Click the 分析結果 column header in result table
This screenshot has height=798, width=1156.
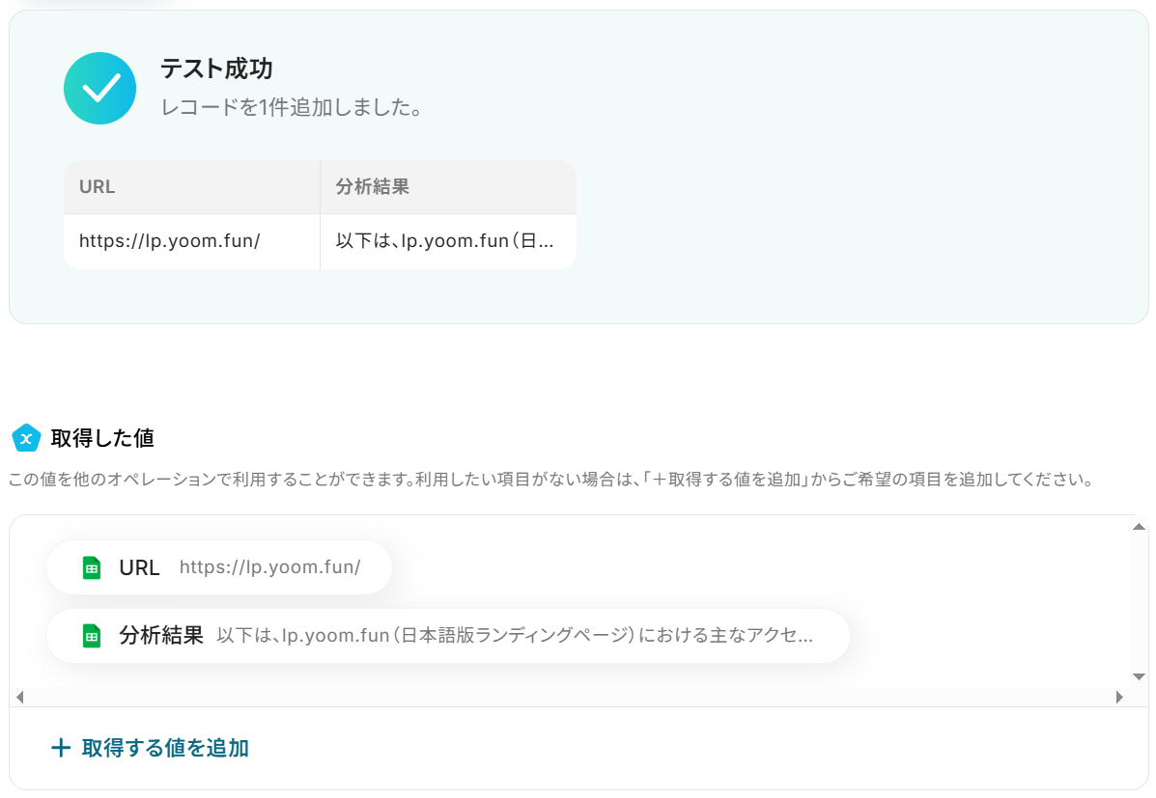click(x=448, y=187)
